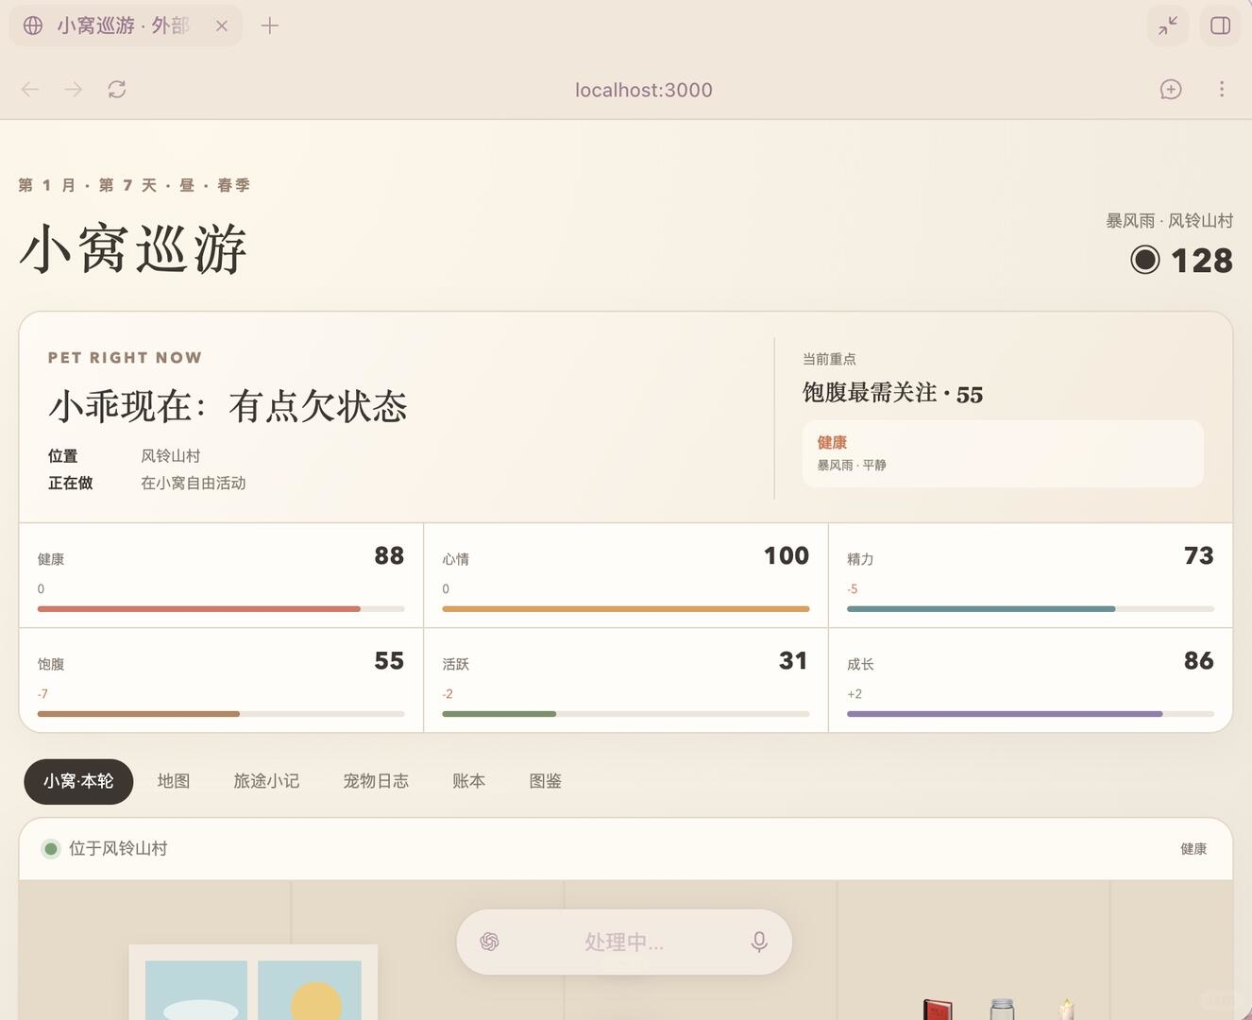The image size is (1252, 1020).
Task: Click the coin icon beside 128
Action: [x=1145, y=260]
